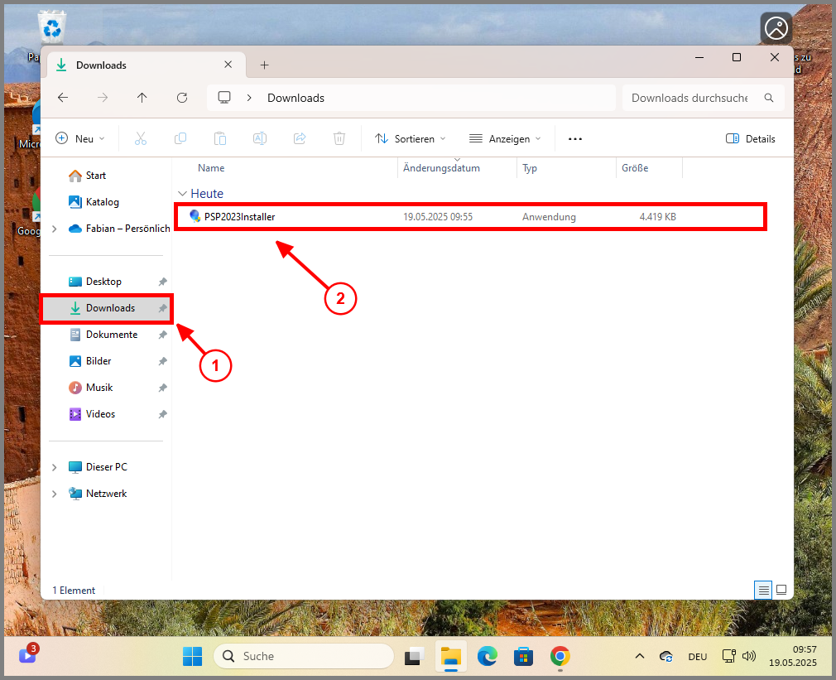Open the Sortieren dropdown
Screen dimensions: 836x680
410,138
